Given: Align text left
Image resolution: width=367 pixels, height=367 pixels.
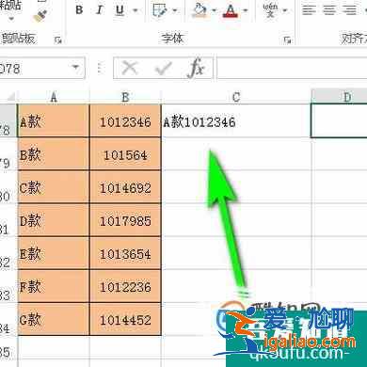Looking at the screenshot, I should pos(309,9).
